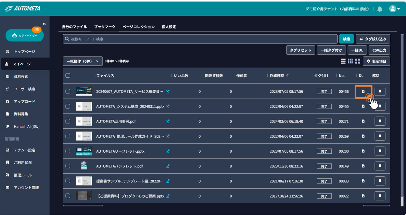Screen dimensions: 406x215
Task: Check the box for AUTOMETA_整理ルール作成ガイド row
Action: point(68,136)
